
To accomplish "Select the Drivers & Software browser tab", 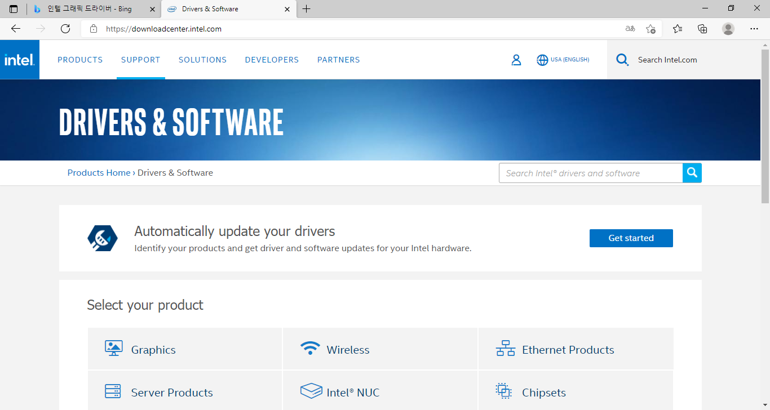I will 228,9.
